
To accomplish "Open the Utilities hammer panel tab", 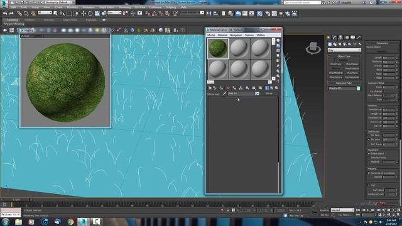I will pyautogui.click(x=359, y=38).
